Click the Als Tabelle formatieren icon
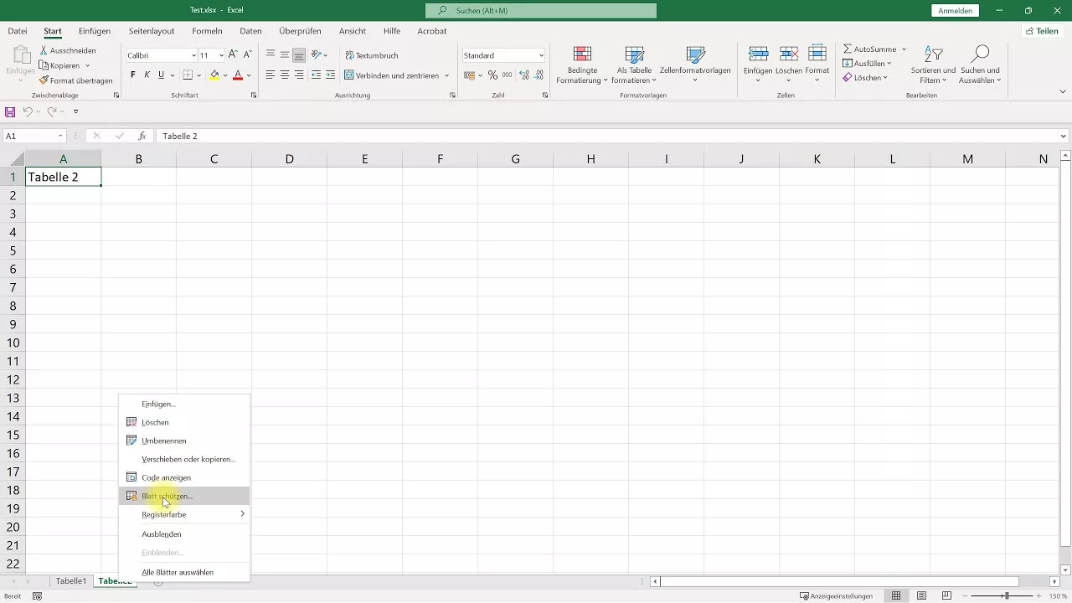The image size is (1072, 603). 635,55
